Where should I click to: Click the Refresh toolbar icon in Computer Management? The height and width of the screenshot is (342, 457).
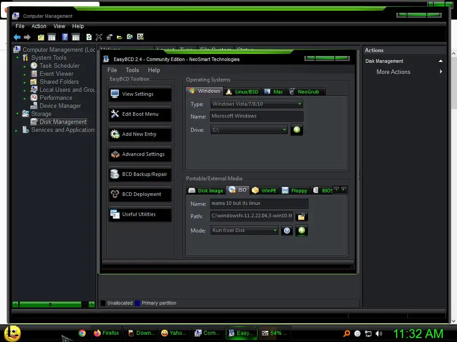pyautogui.click(x=89, y=37)
